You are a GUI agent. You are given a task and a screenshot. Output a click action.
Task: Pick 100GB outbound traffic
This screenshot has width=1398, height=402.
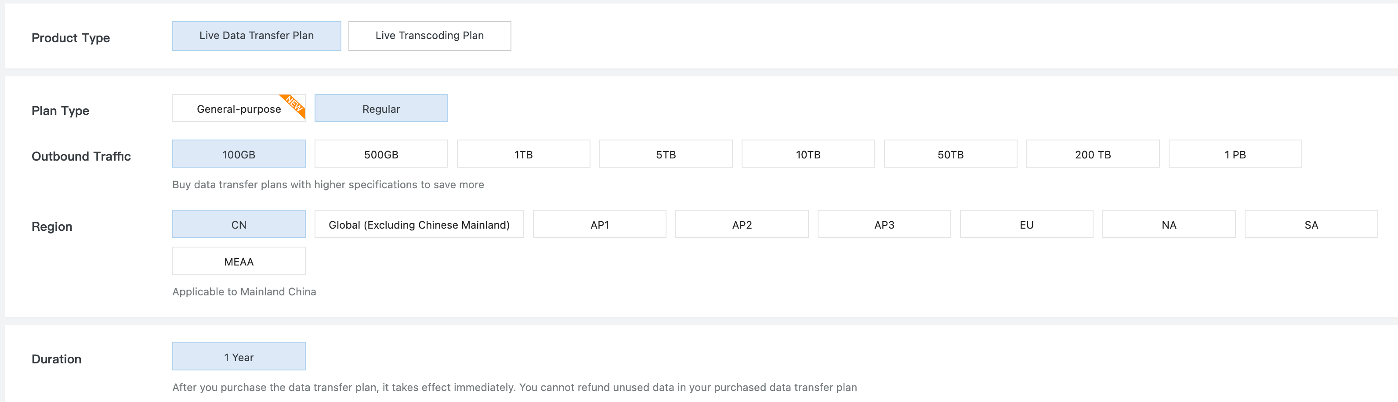(239, 154)
